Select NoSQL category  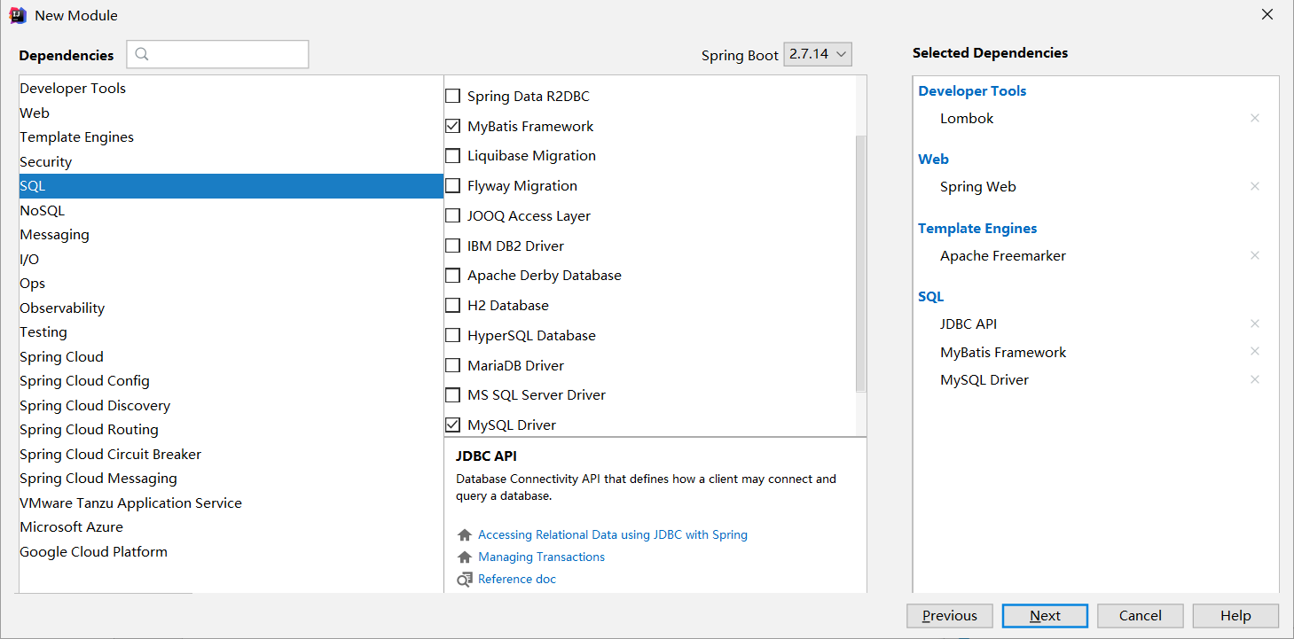(x=231, y=210)
